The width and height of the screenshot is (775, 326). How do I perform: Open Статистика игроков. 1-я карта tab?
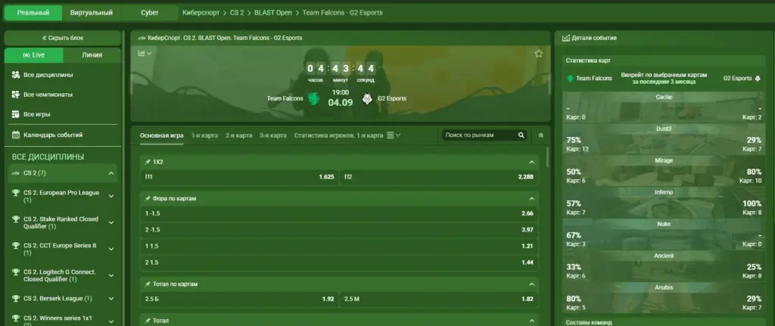(338, 135)
